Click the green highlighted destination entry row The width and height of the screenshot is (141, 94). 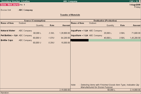coord(115,40)
